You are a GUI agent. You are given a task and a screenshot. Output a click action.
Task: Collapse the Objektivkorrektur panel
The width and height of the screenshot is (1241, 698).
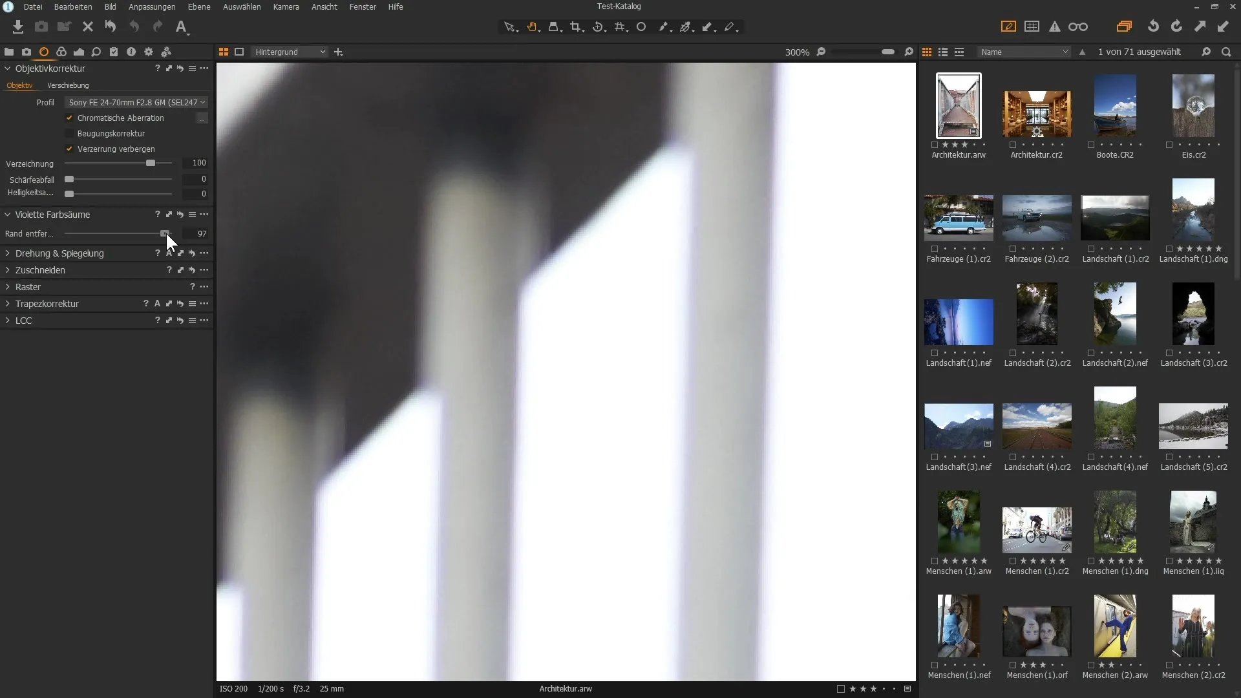coord(8,69)
